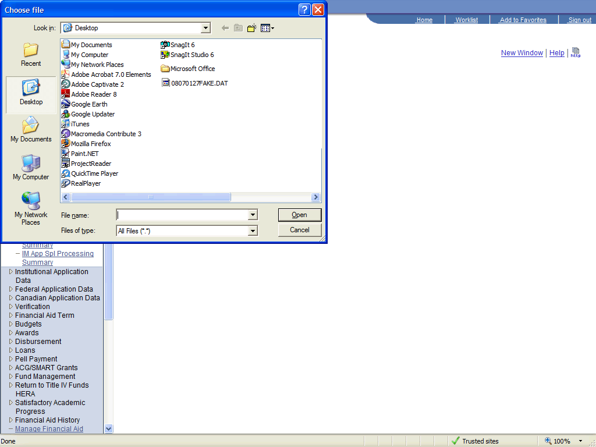Open the Help link on the page
This screenshot has height=447, width=596.
[556, 53]
